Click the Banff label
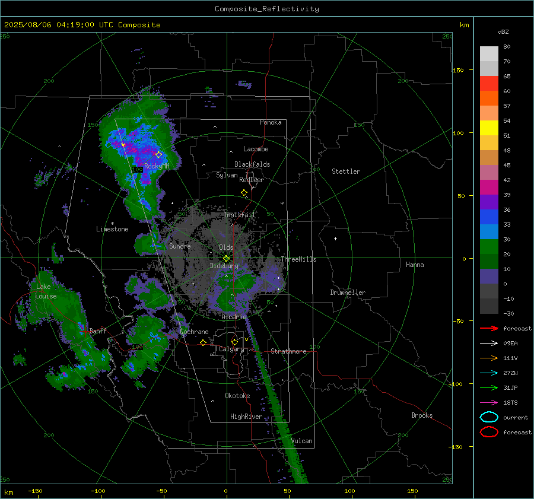This screenshot has width=534, height=499. [98, 330]
